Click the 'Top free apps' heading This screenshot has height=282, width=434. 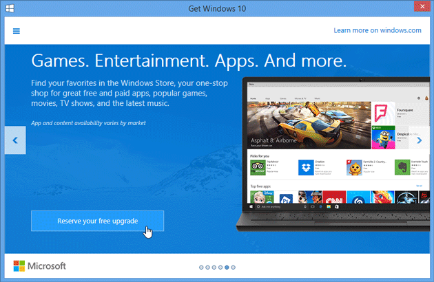click(260, 186)
